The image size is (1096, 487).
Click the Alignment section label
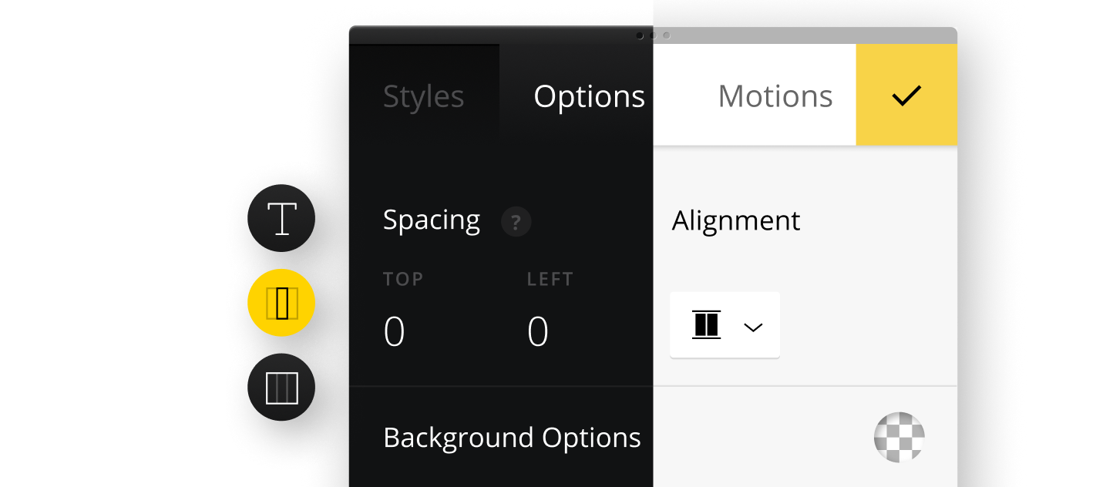(736, 221)
